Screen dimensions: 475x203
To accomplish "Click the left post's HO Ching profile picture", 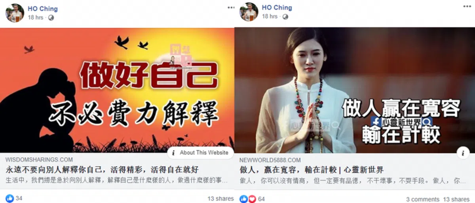I will tap(15, 13).
